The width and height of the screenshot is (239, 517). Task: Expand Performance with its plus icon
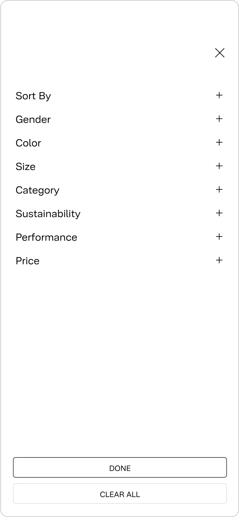pos(219,237)
